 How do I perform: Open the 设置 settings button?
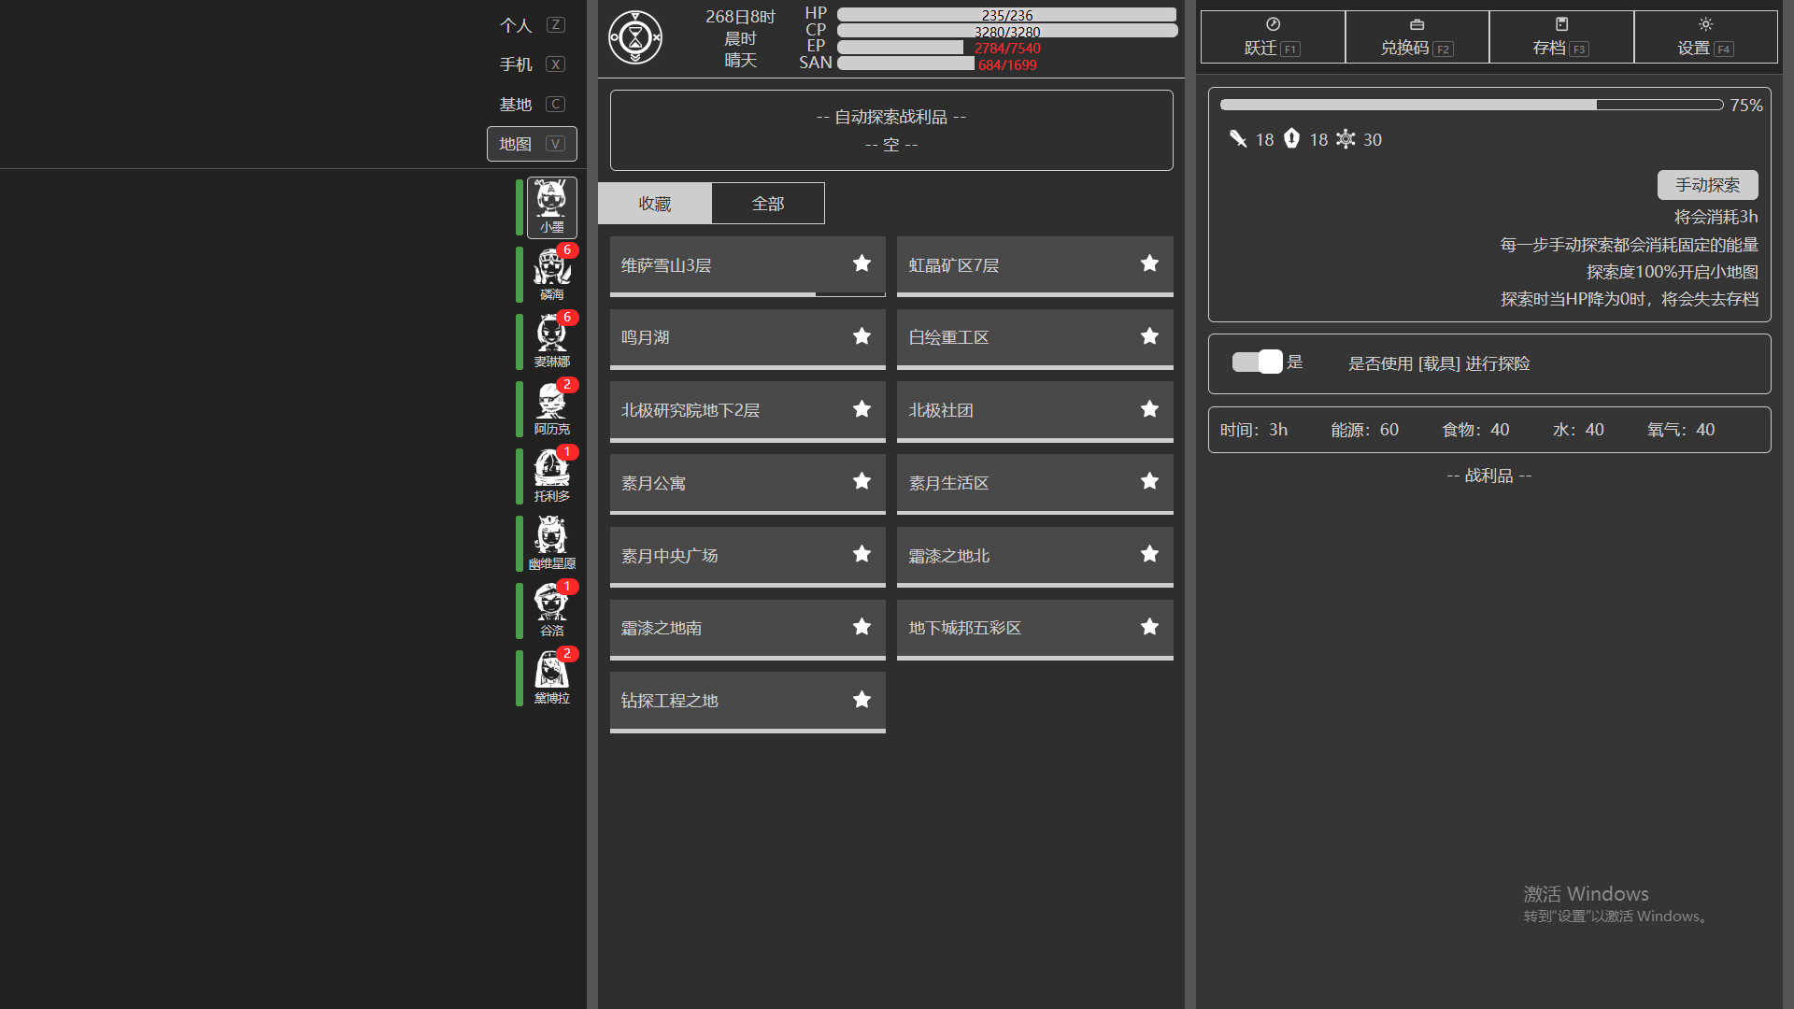click(x=1706, y=37)
